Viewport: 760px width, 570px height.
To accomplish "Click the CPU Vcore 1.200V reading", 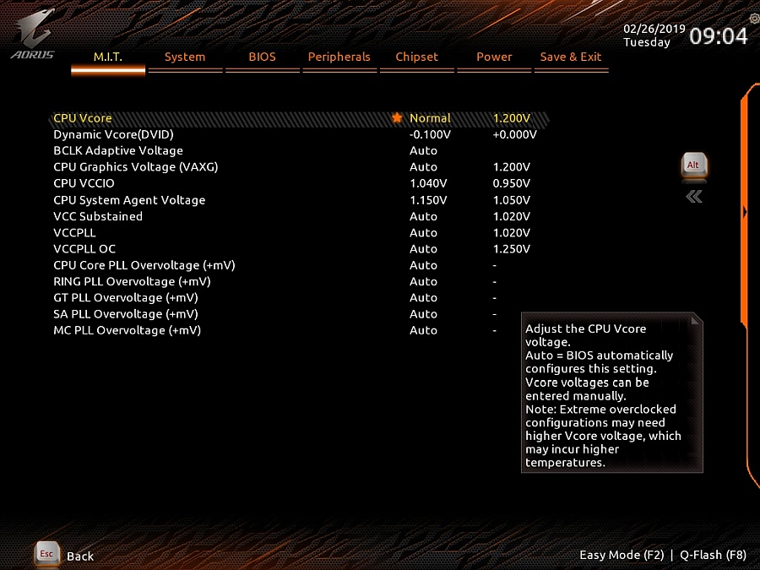I will [x=512, y=118].
